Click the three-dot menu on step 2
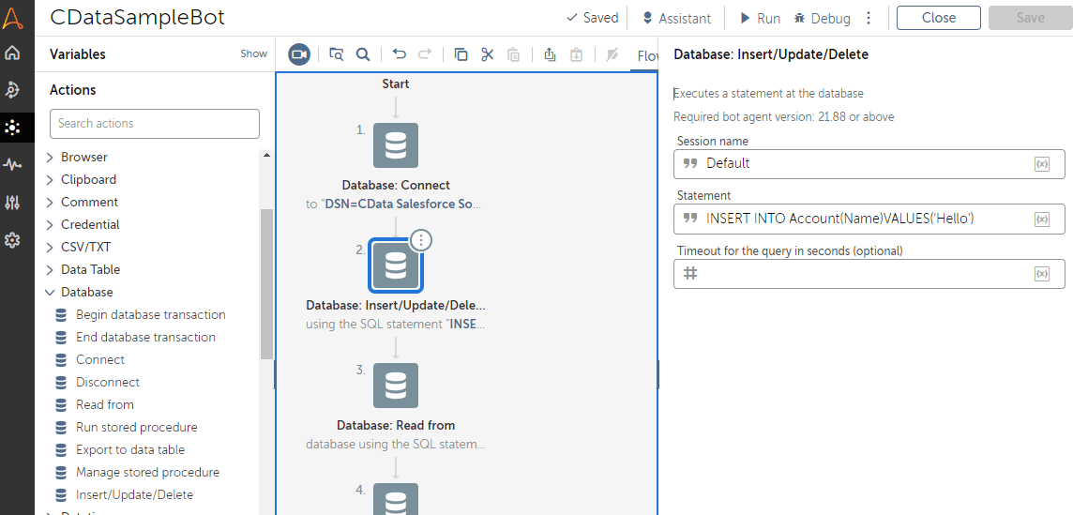This screenshot has height=515, width=1073. point(422,240)
